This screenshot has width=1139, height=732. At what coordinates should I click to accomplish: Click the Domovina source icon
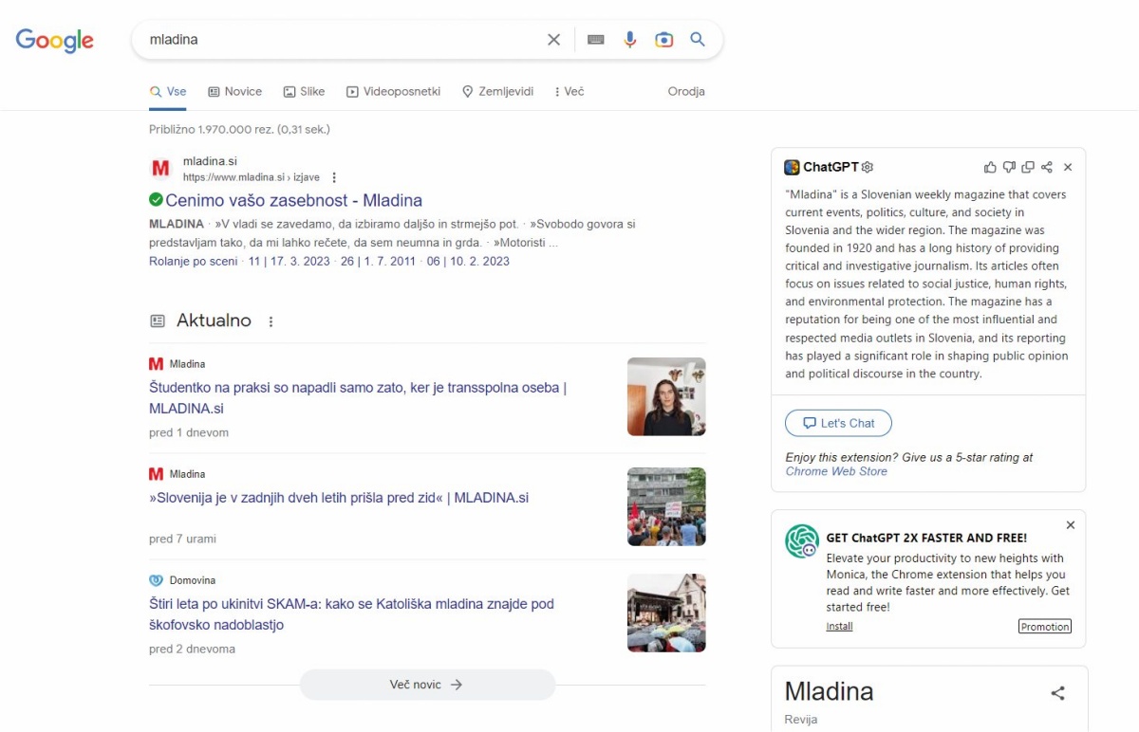pos(156,580)
